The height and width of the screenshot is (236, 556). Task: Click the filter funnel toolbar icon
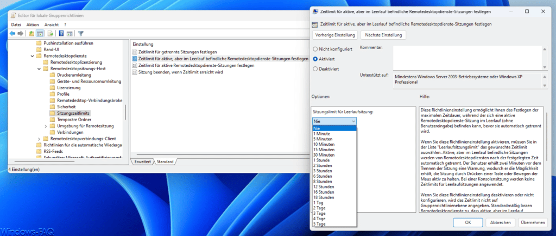[x=81, y=33]
